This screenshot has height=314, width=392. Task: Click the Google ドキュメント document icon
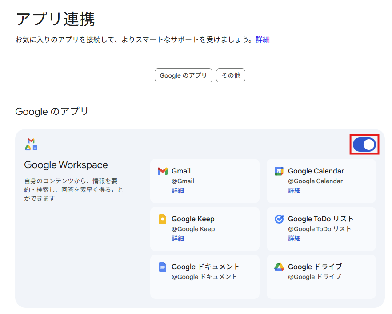tap(162, 267)
